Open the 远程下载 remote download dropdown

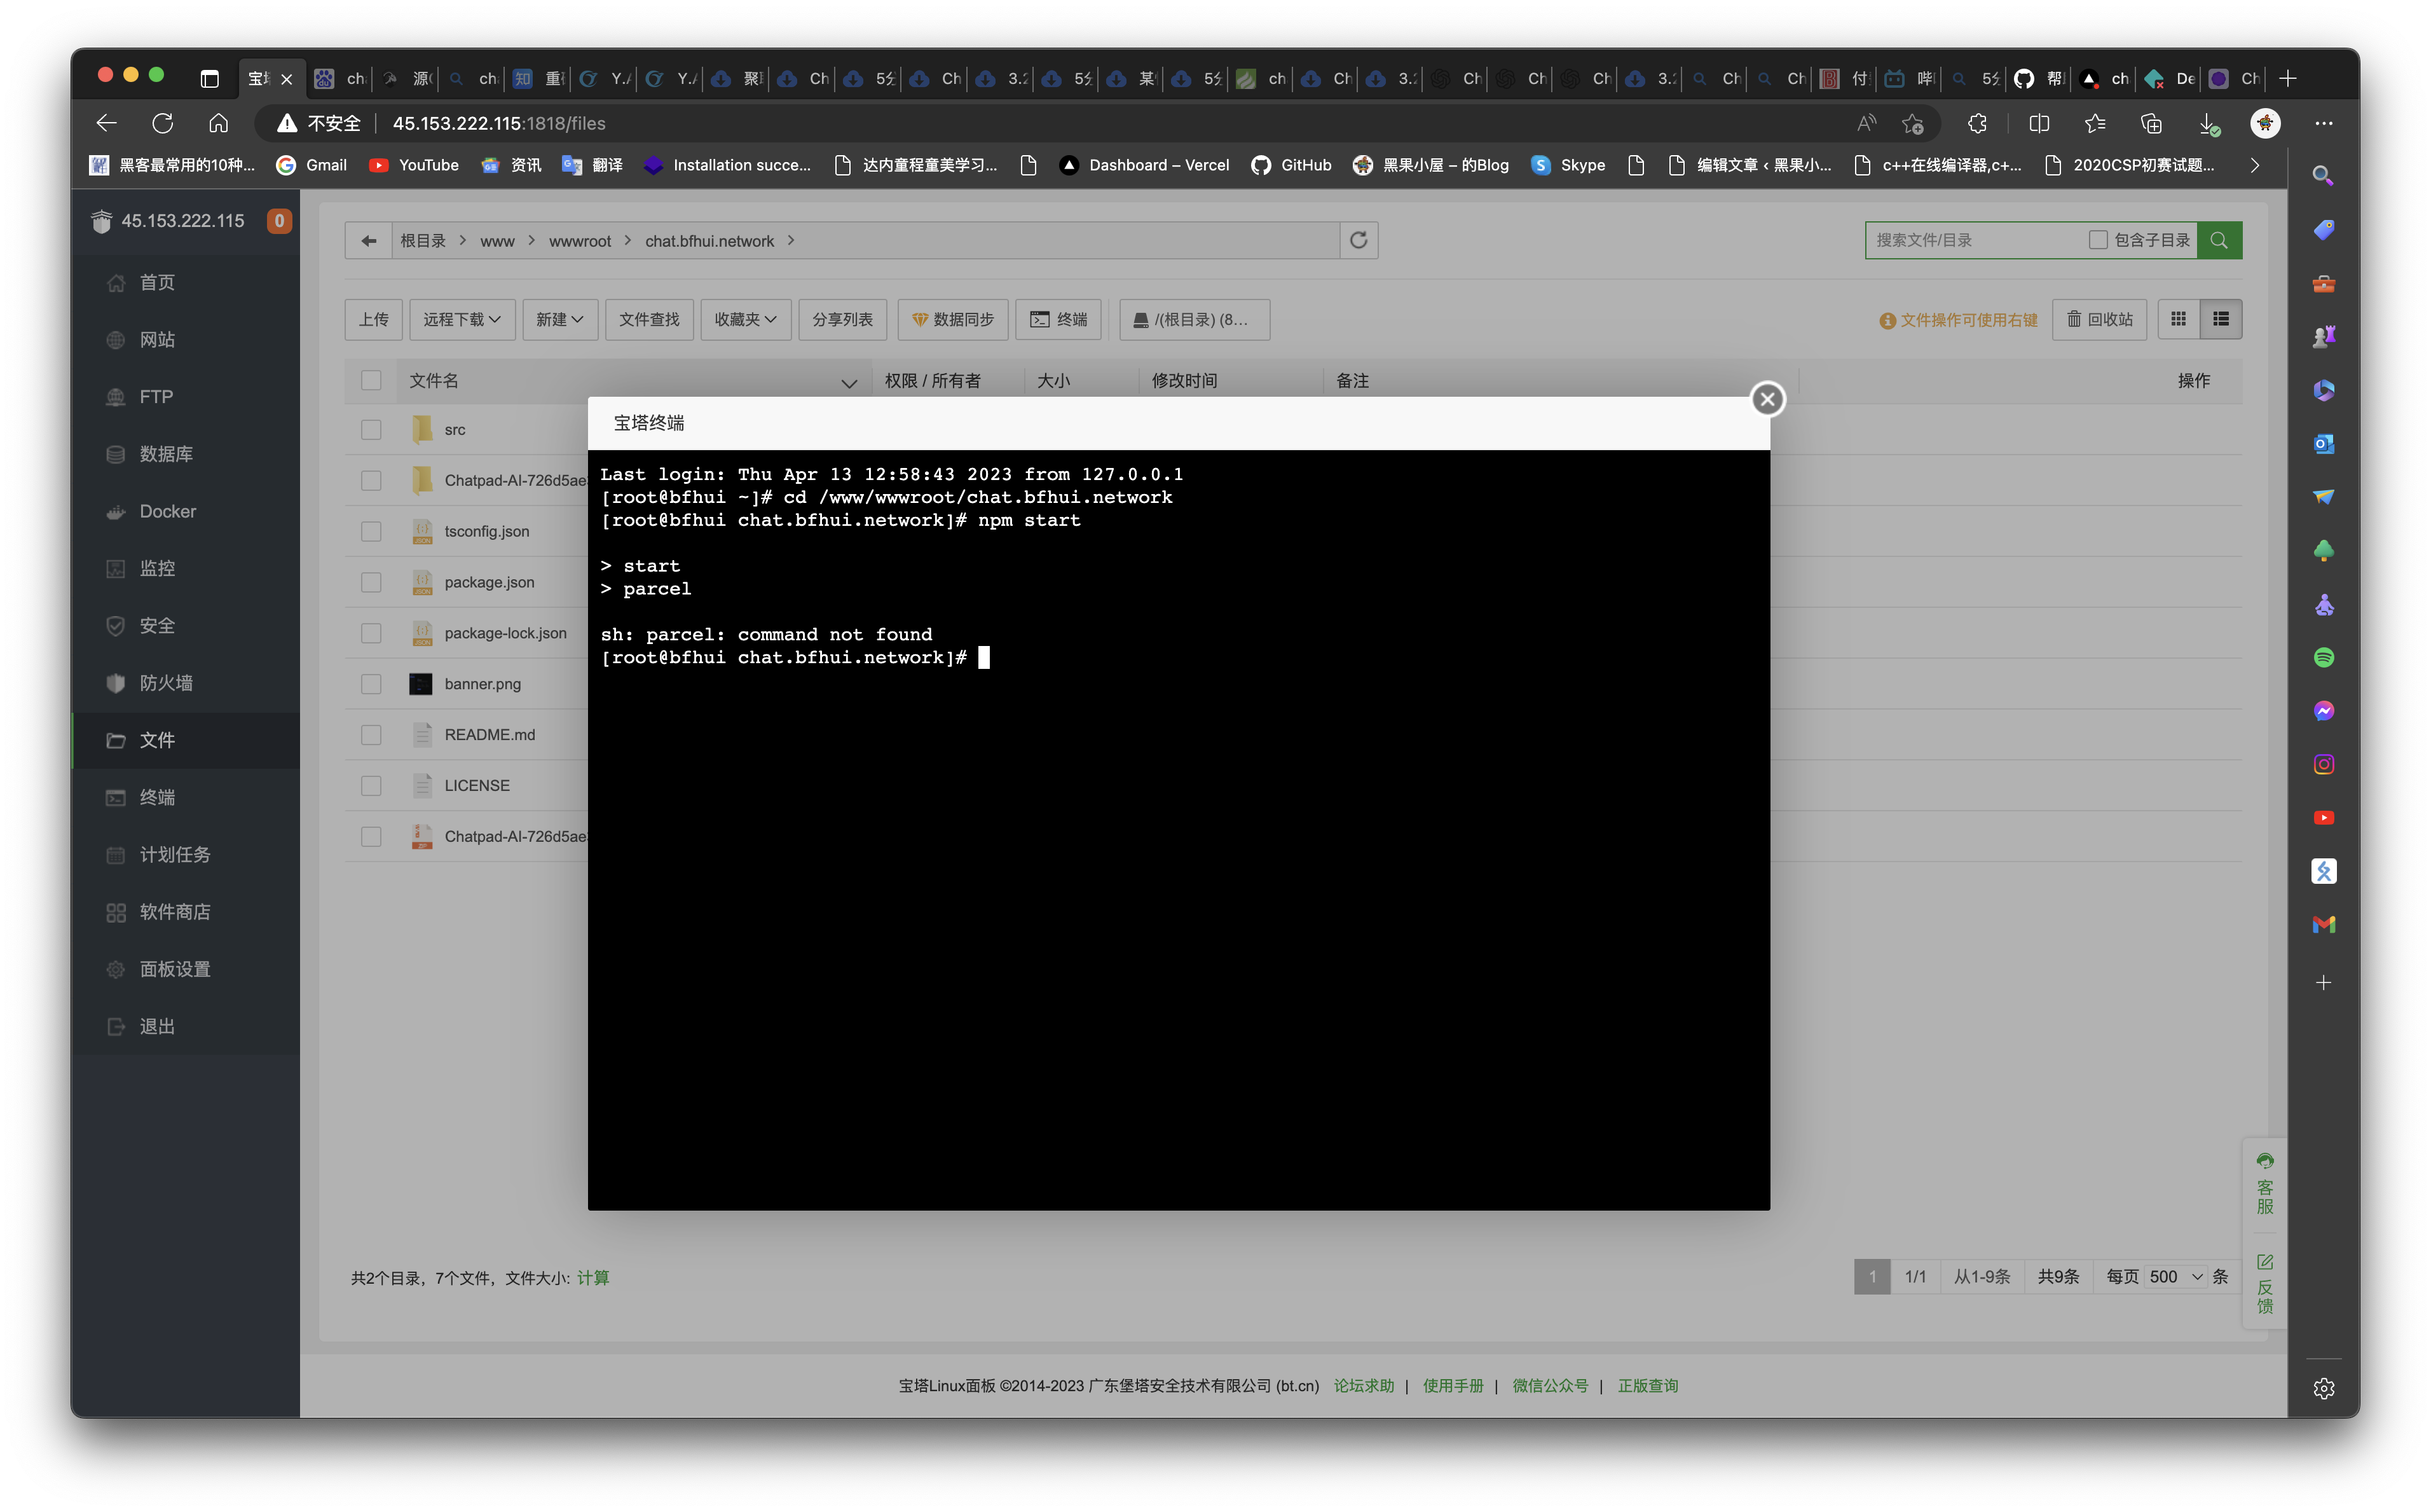click(461, 319)
